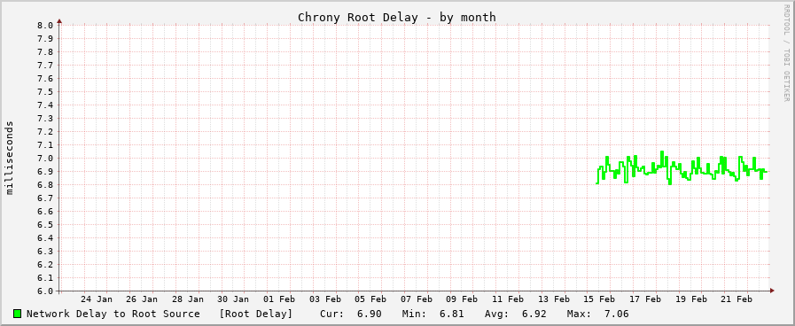This screenshot has width=795, height=326.
Task: Click the '7.9' y-axis tick label
Action: click(45, 38)
